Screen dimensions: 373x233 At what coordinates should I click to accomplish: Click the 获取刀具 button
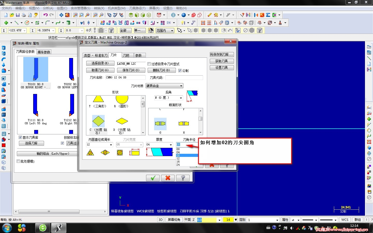click(222, 61)
